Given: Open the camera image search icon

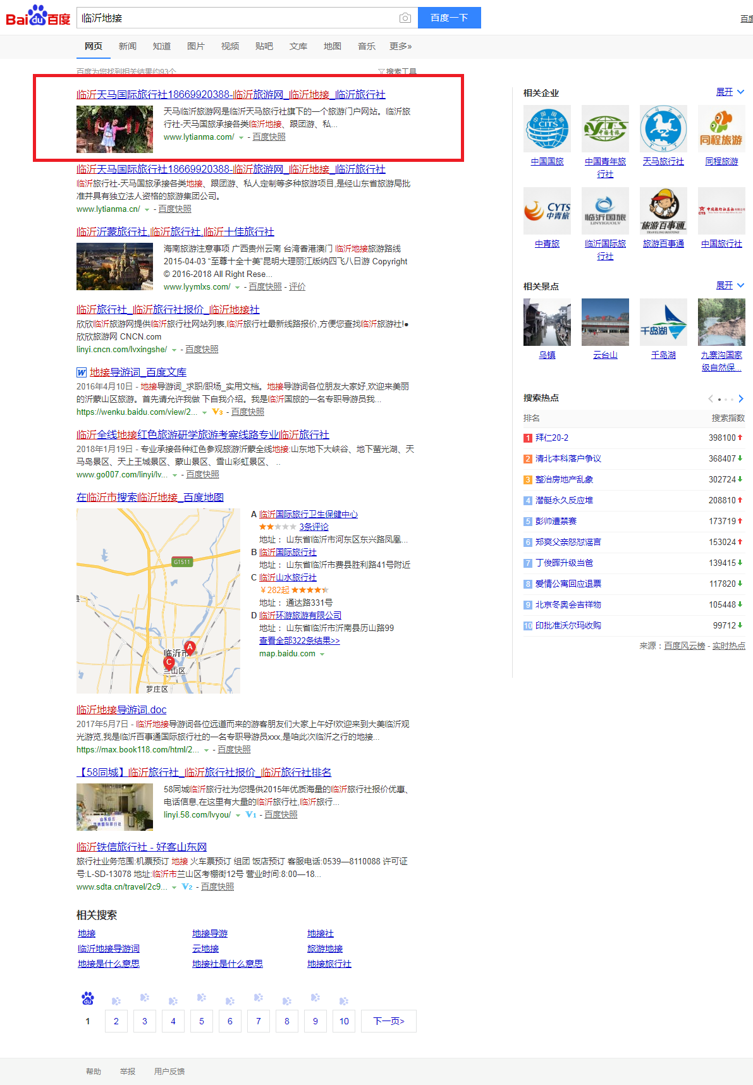Looking at the screenshot, I should tap(405, 18).
